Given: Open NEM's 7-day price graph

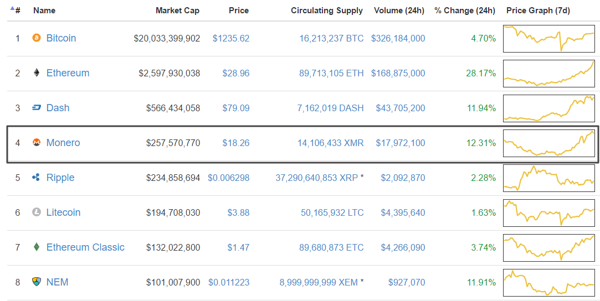Looking at the screenshot, I should (548, 282).
